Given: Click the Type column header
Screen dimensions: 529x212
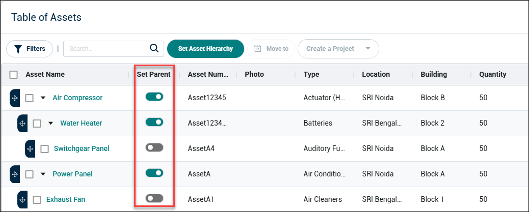Looking at the screenshot, I should tap(311, 74).
